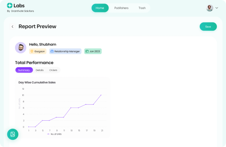226x147 pixels.
Task: Toggle the No. of Units legend entry
Action: pos(55,134)
